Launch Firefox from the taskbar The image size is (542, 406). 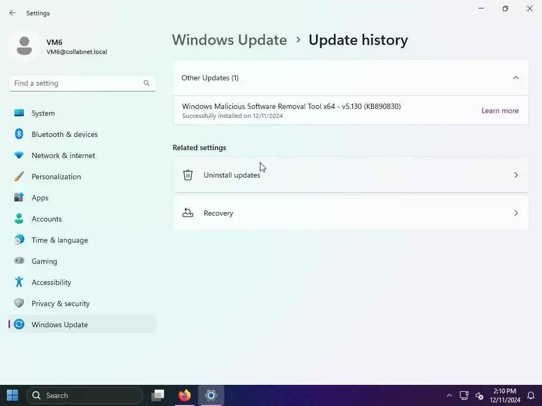(x=185, y=395)
